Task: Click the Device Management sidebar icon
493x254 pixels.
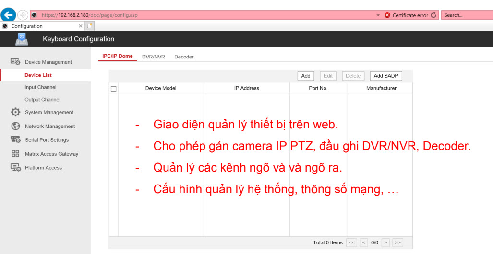Action: point(15,62)
